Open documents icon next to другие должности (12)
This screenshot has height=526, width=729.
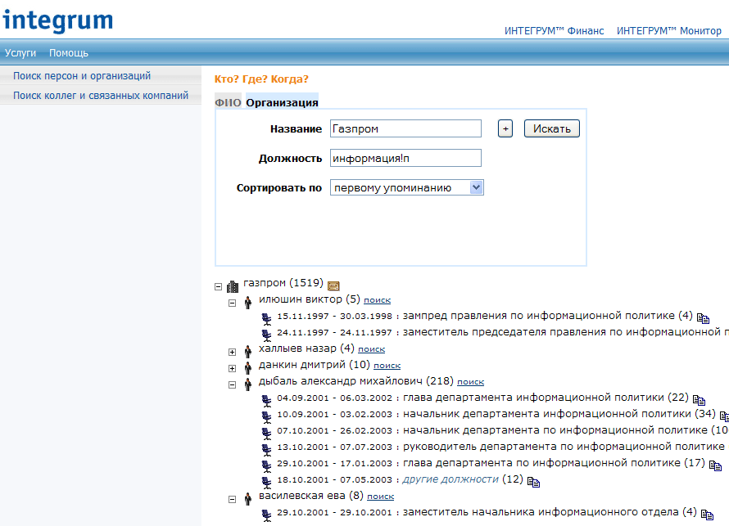(x=533, y=483)
